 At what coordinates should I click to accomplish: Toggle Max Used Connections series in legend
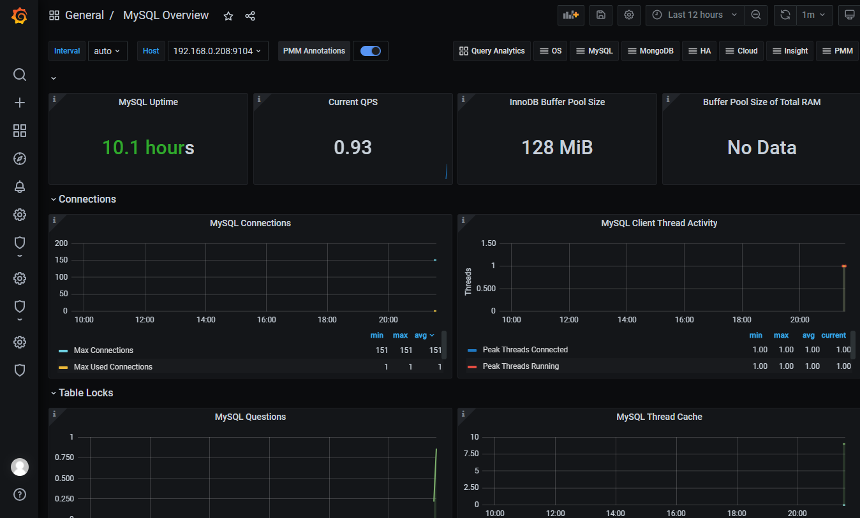pos(113,367)
